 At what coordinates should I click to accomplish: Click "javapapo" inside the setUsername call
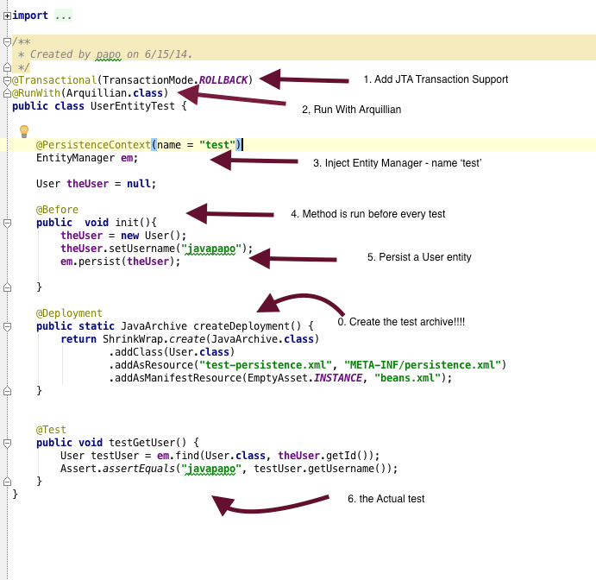(211, 249)
